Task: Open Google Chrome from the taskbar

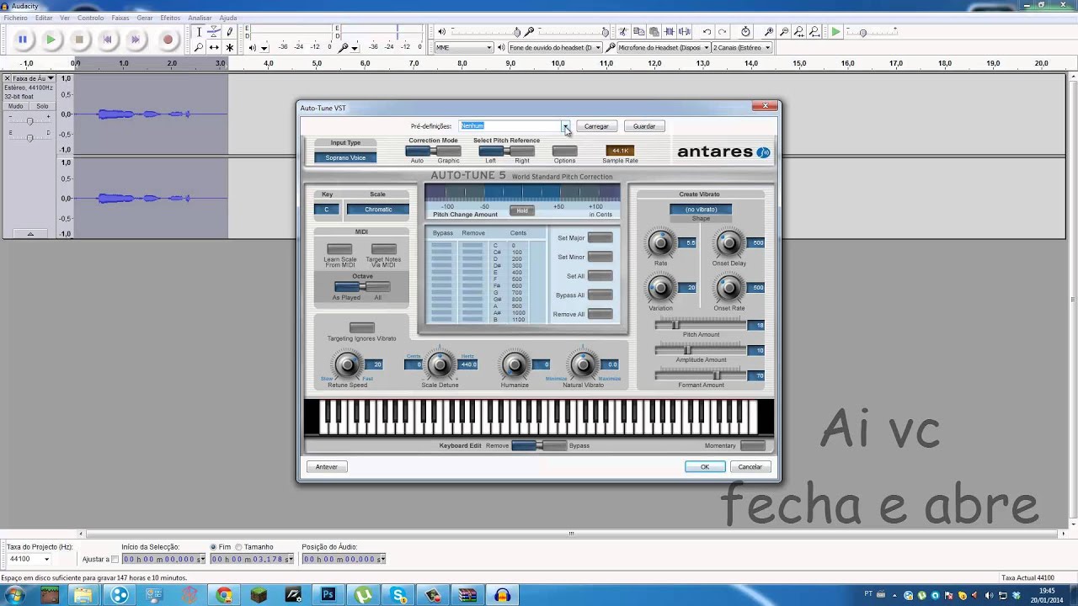Action: click(224, 595)
